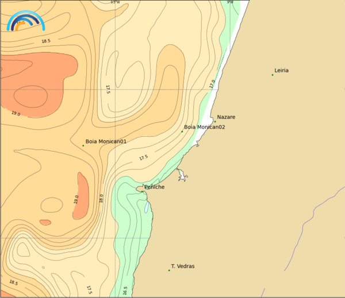
Task: Pick the dark orange warm-water patch near 19.0
Action: tap(80, 195)
